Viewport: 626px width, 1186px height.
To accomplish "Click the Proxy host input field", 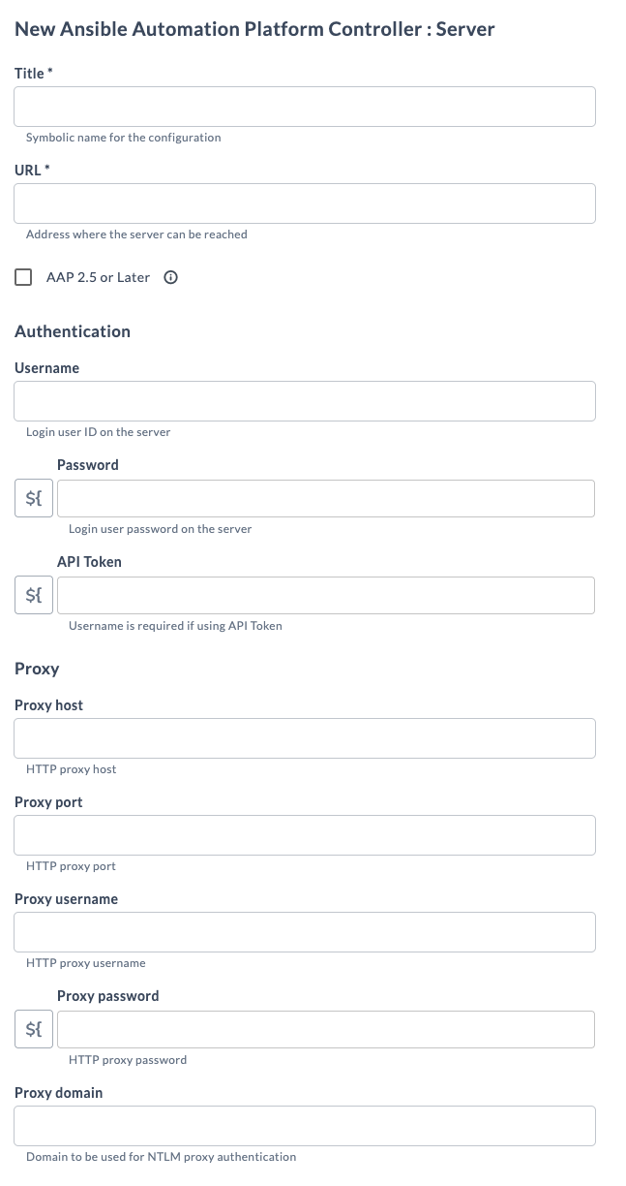I will (x=305, y=738).
